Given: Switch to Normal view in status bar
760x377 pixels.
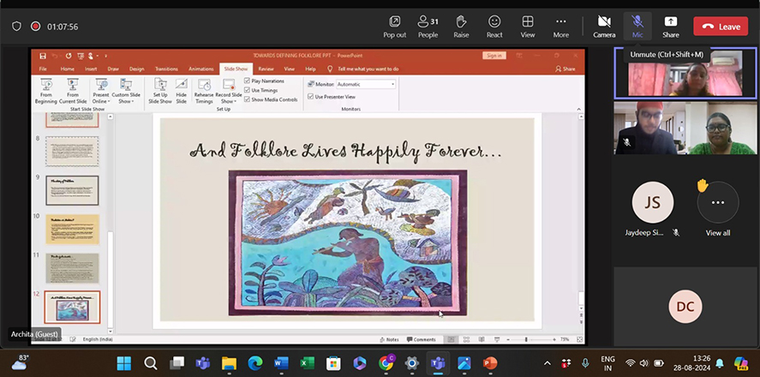Looking at the screenshot, I should click(x=452, y=339).
